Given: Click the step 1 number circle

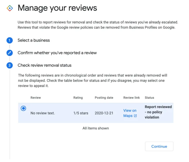Looking at the screenshot, I should [x=9, y=40].
